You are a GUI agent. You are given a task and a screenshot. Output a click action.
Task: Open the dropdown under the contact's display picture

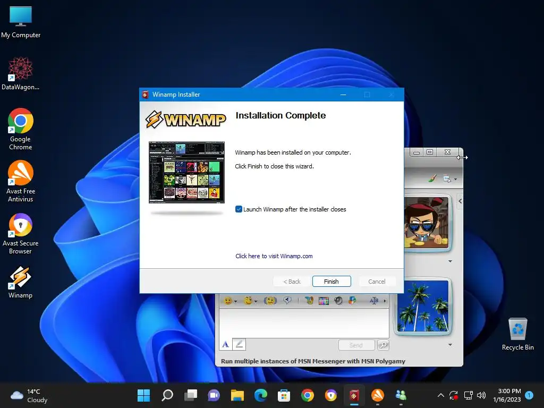click(450, 261)
